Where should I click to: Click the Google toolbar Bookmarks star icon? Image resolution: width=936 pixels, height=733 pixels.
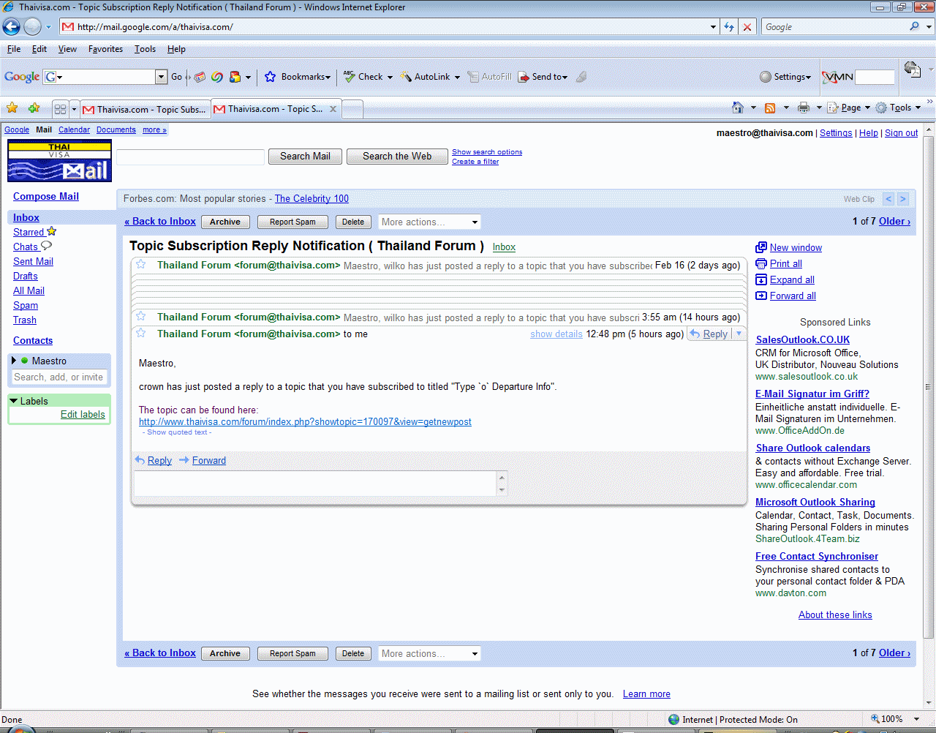click(x=270, y=77)
